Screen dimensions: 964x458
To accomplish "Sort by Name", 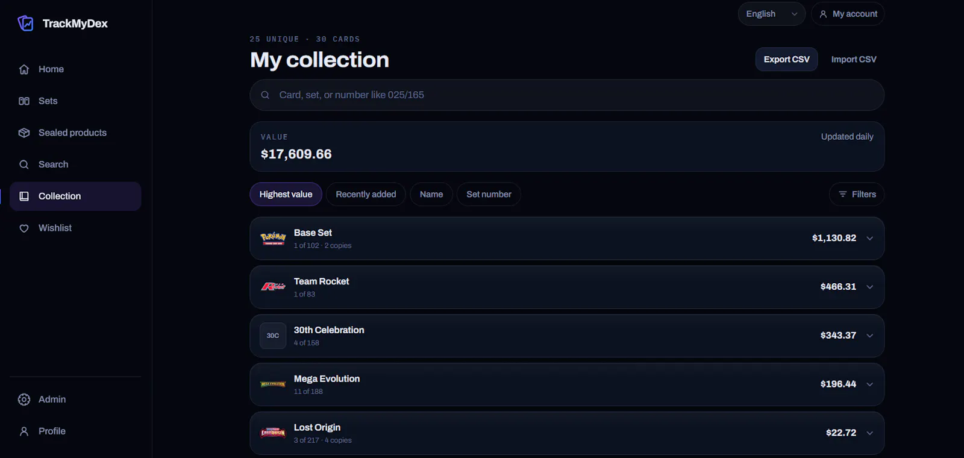I will pos(431,194).
